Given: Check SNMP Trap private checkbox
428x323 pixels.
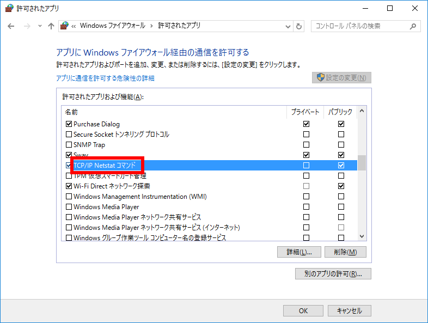Looking at the screenshot, I should 306,145.
